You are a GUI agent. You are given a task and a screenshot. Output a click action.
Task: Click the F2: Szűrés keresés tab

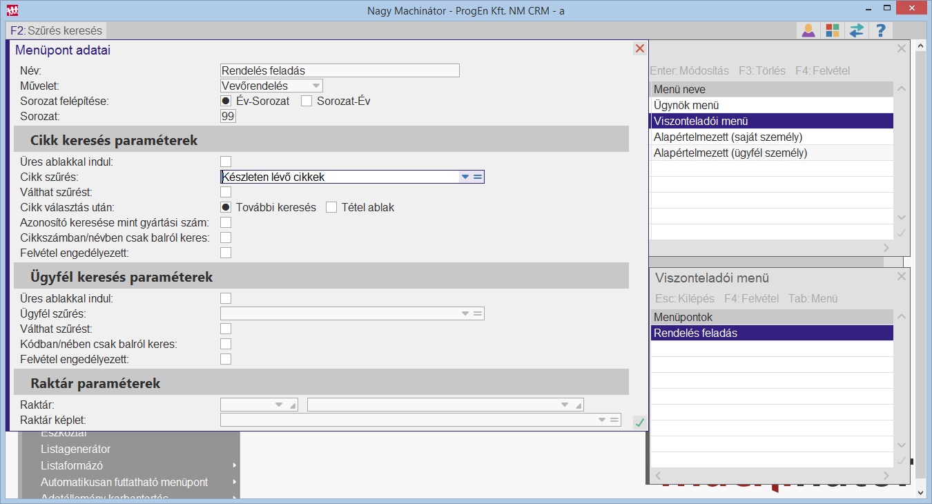tap(57, 30)
